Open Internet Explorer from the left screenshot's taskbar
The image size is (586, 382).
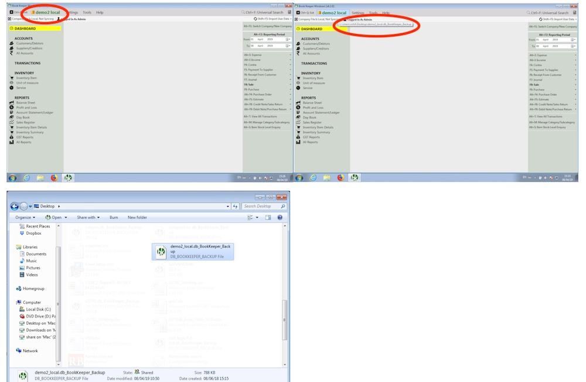pos(26,178)
